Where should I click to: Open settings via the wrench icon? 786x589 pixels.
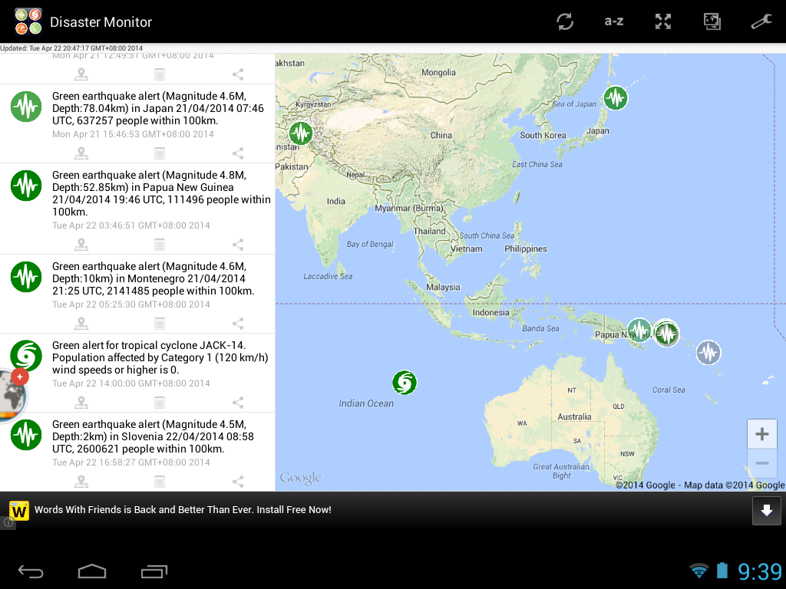[761, 21]
